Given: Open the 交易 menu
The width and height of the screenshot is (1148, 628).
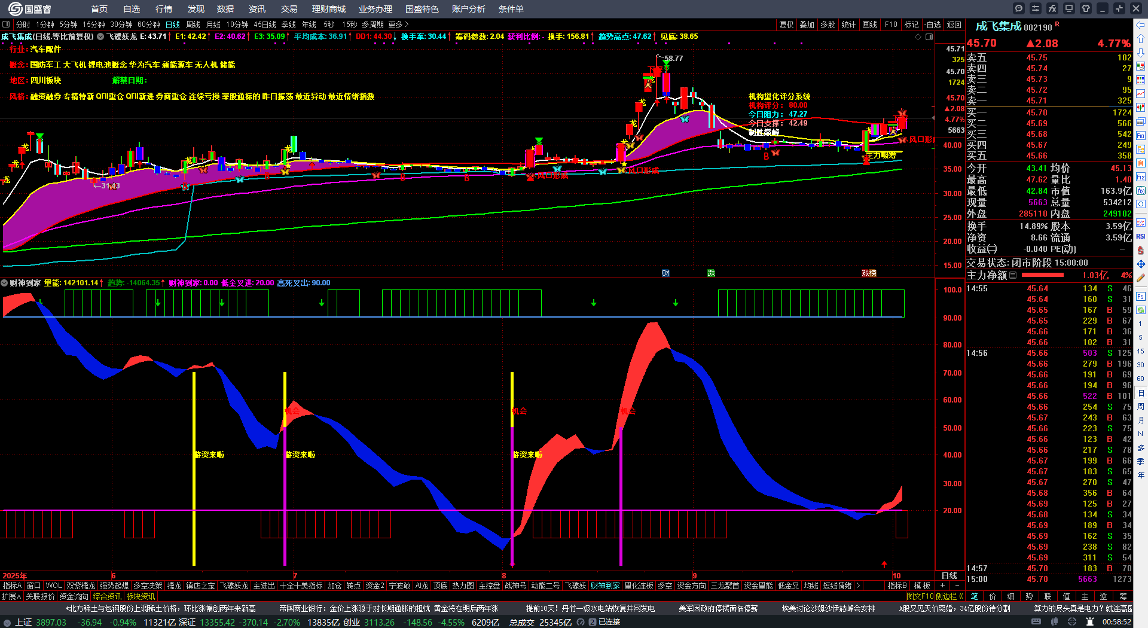Looking at the screenshot, I should 289,9.
